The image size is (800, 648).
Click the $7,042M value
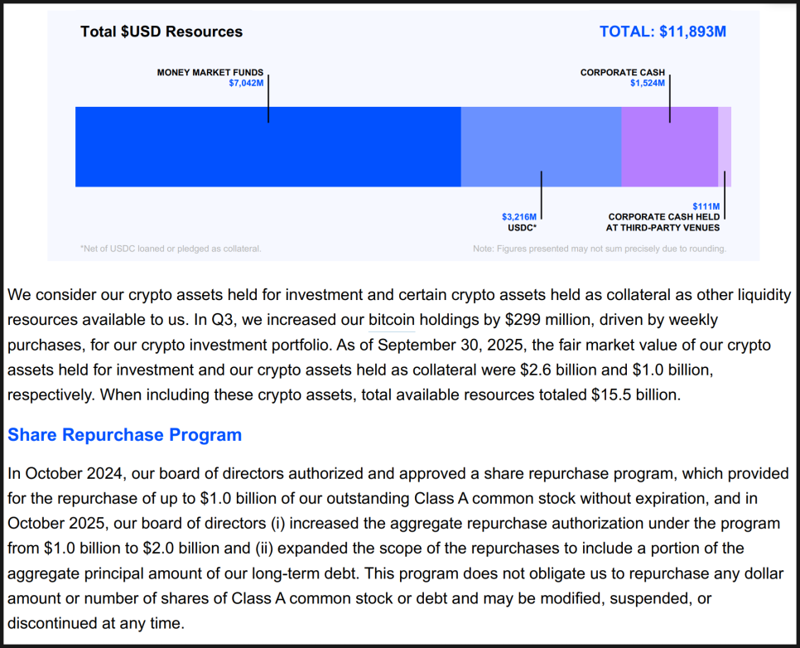(x=245, y=84)
